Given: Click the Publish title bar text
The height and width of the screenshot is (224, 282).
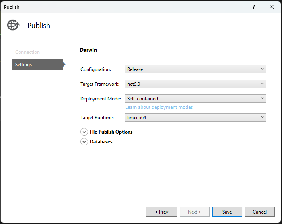Looking at the screenshot, I should (x=12, y=7).
